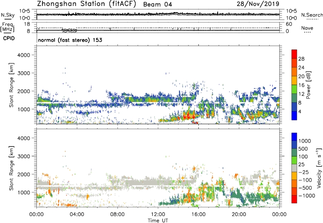Click the Power [dB] color bar label
Screen dimensions: 323x223
tap(308, 85)
